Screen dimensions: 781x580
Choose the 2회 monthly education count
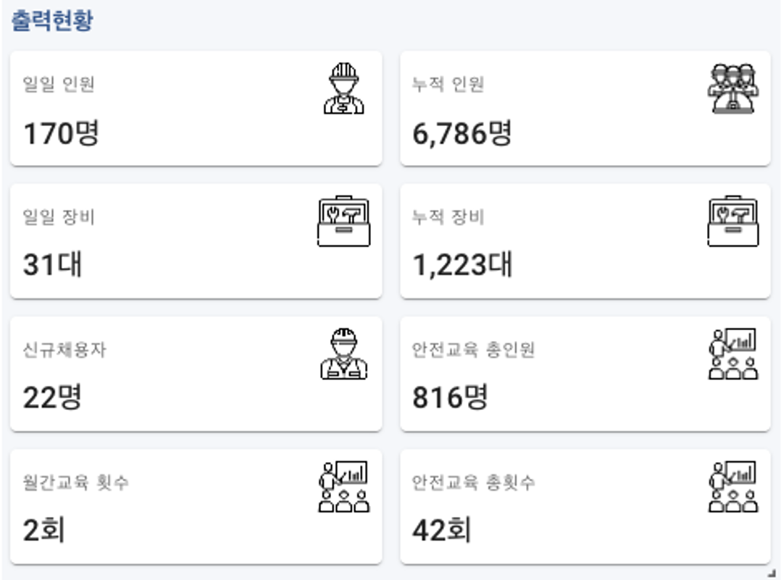pyautogui.click(x=43, y=530)
